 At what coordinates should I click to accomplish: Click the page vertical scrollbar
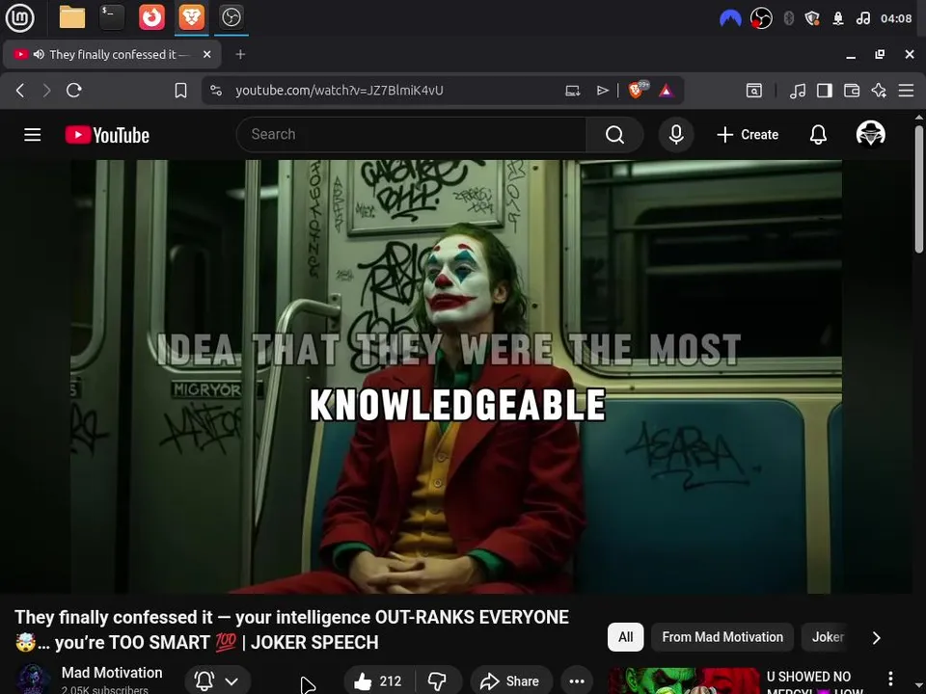(919, 189)
